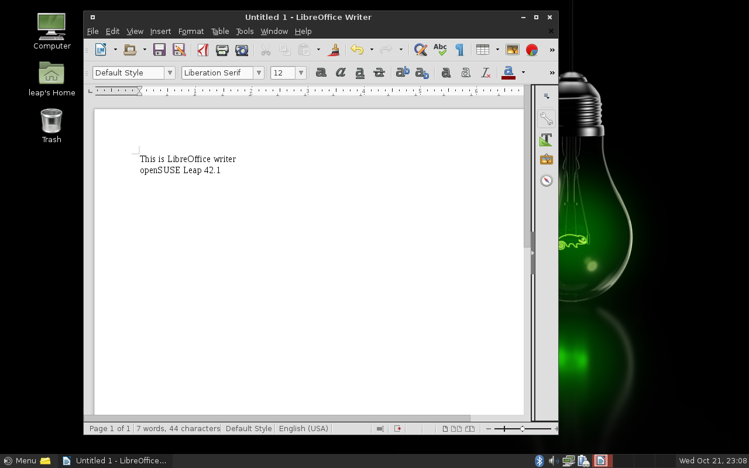
Task: Insert a chart using chart icon
Action: click(x=531, y=50)
